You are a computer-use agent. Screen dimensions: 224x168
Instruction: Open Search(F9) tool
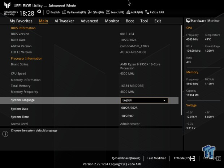coord(115,12)
